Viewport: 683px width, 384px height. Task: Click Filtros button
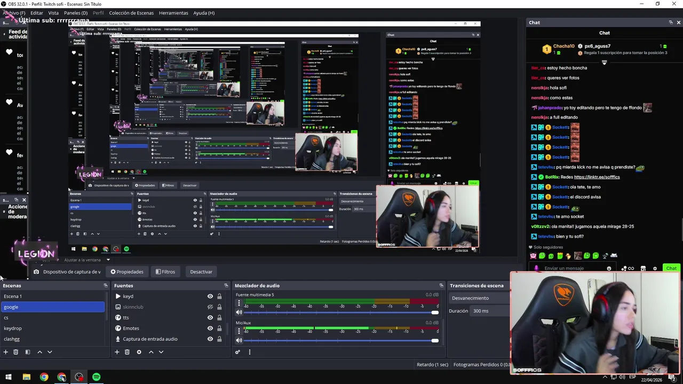coord(165,271)
